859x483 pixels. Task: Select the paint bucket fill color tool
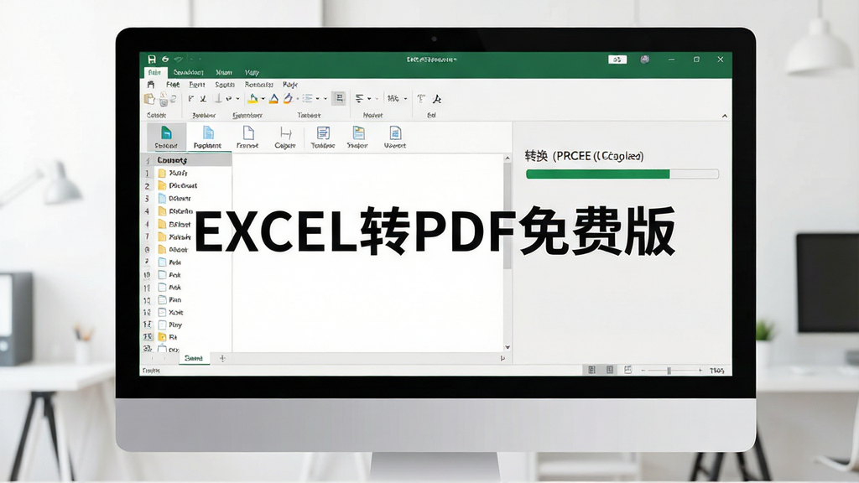click(253, 99)
